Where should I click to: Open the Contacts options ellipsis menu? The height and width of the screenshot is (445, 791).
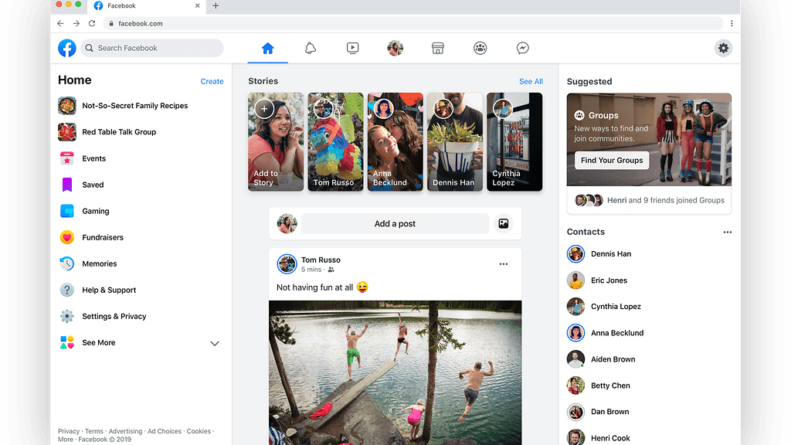click(x=727, y=232)
